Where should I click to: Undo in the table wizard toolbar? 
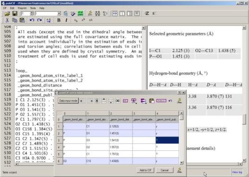click(170, 101)
